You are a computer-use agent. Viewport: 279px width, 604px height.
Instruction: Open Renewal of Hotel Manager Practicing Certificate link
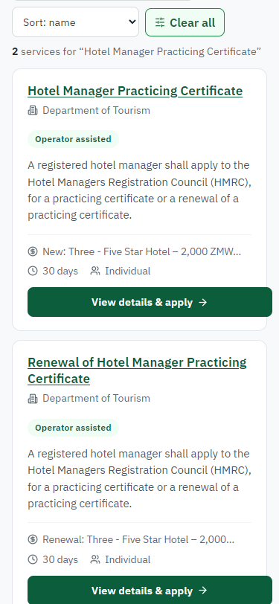137,370
